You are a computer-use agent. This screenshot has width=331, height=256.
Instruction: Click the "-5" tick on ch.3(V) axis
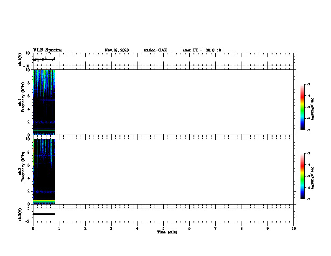point(28,221)
